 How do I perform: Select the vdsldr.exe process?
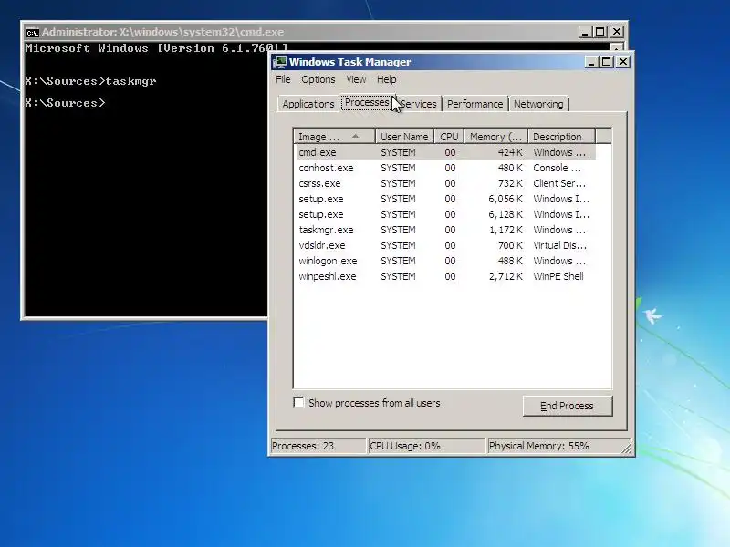pos(446,245)
